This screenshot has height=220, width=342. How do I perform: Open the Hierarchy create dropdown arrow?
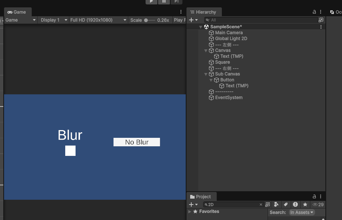196,20
